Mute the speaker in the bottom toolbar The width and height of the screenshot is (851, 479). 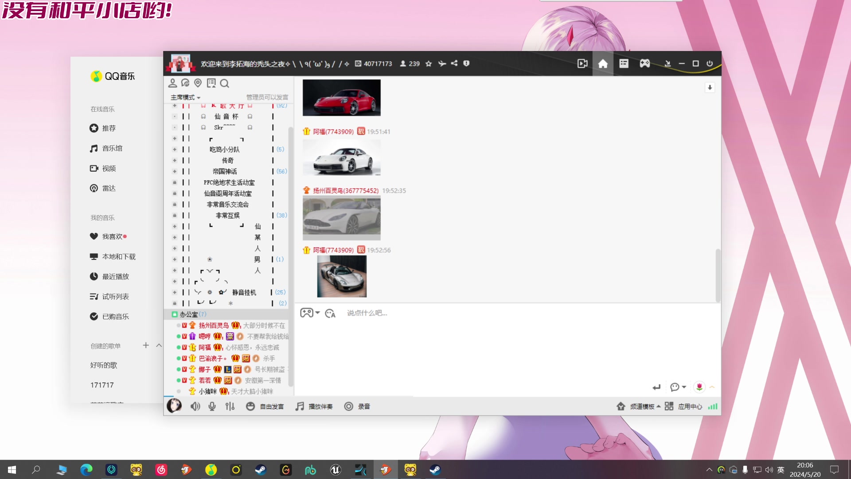click(195, 406)
